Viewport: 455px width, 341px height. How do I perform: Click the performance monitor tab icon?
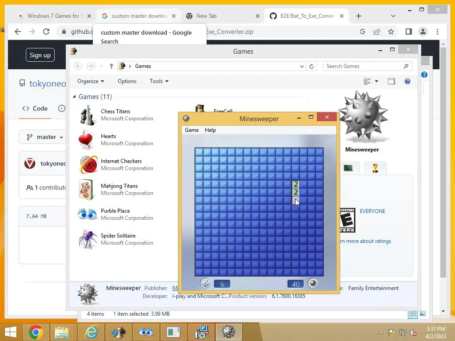click(x=348, y=168)
